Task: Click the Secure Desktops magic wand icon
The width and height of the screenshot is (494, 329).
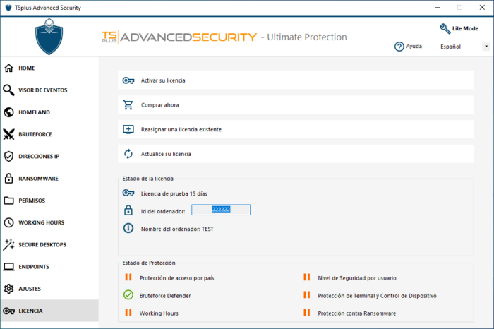Action: (8, 244)
